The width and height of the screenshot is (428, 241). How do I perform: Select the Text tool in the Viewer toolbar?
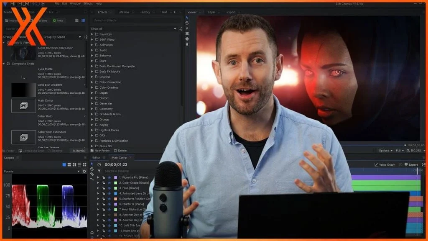pyautogui.click(x=187, y=28)
